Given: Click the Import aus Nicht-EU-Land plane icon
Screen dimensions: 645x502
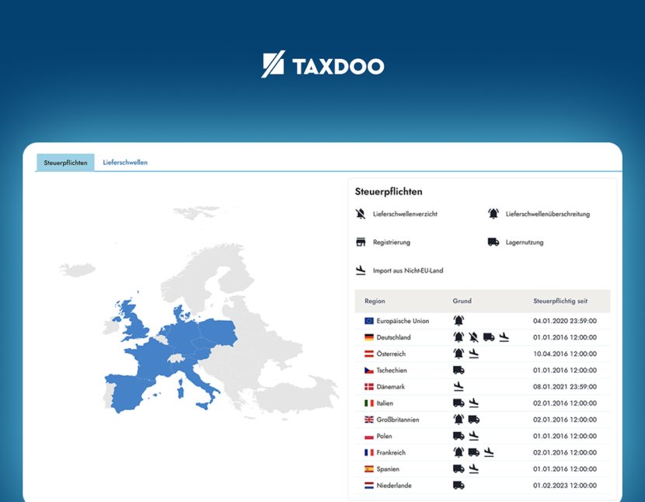Looking at the screenshot, I should click(361, 270).
